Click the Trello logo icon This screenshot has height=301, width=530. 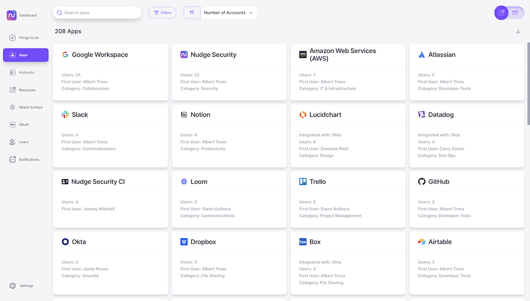pyautogui.click(x=303, y=182)
